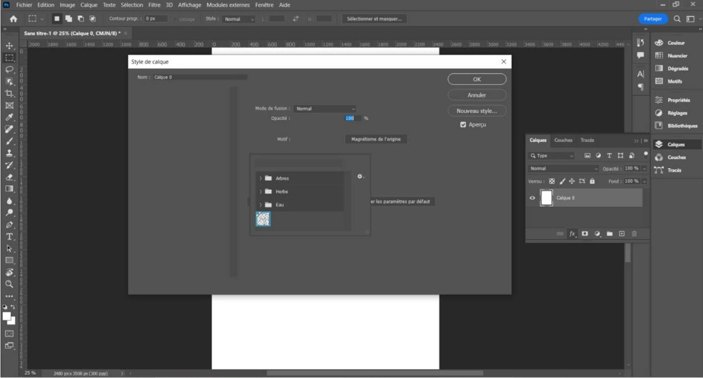Toggle lock all padlock in Verrou row
The height and width of the screenshot is (378, 703).
[x=592, y=182]
